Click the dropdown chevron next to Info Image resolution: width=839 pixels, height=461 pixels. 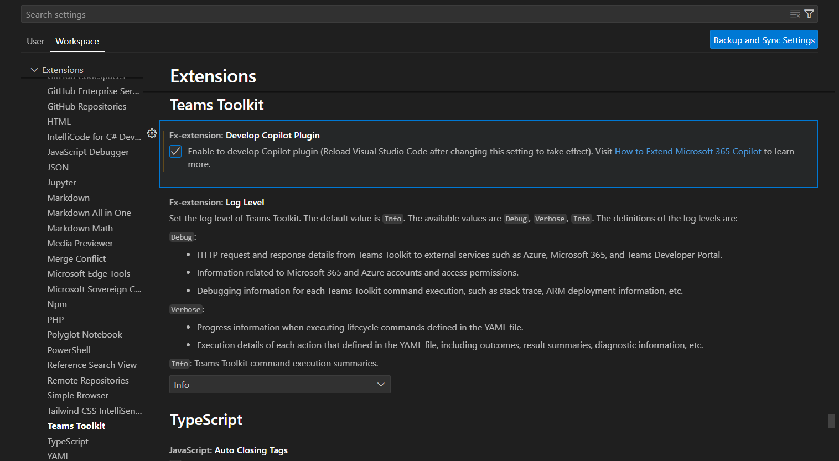381,384
